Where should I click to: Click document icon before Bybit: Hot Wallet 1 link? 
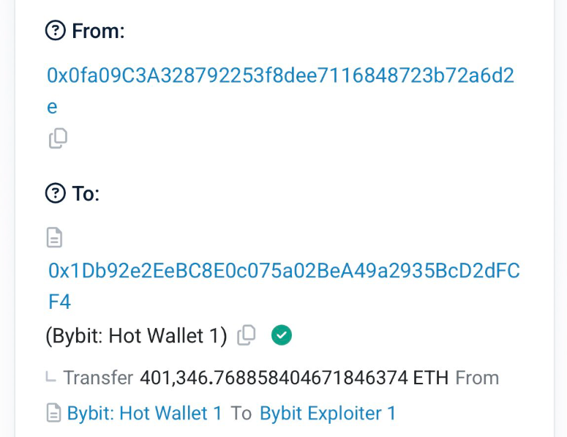click(x=53, y=414)
